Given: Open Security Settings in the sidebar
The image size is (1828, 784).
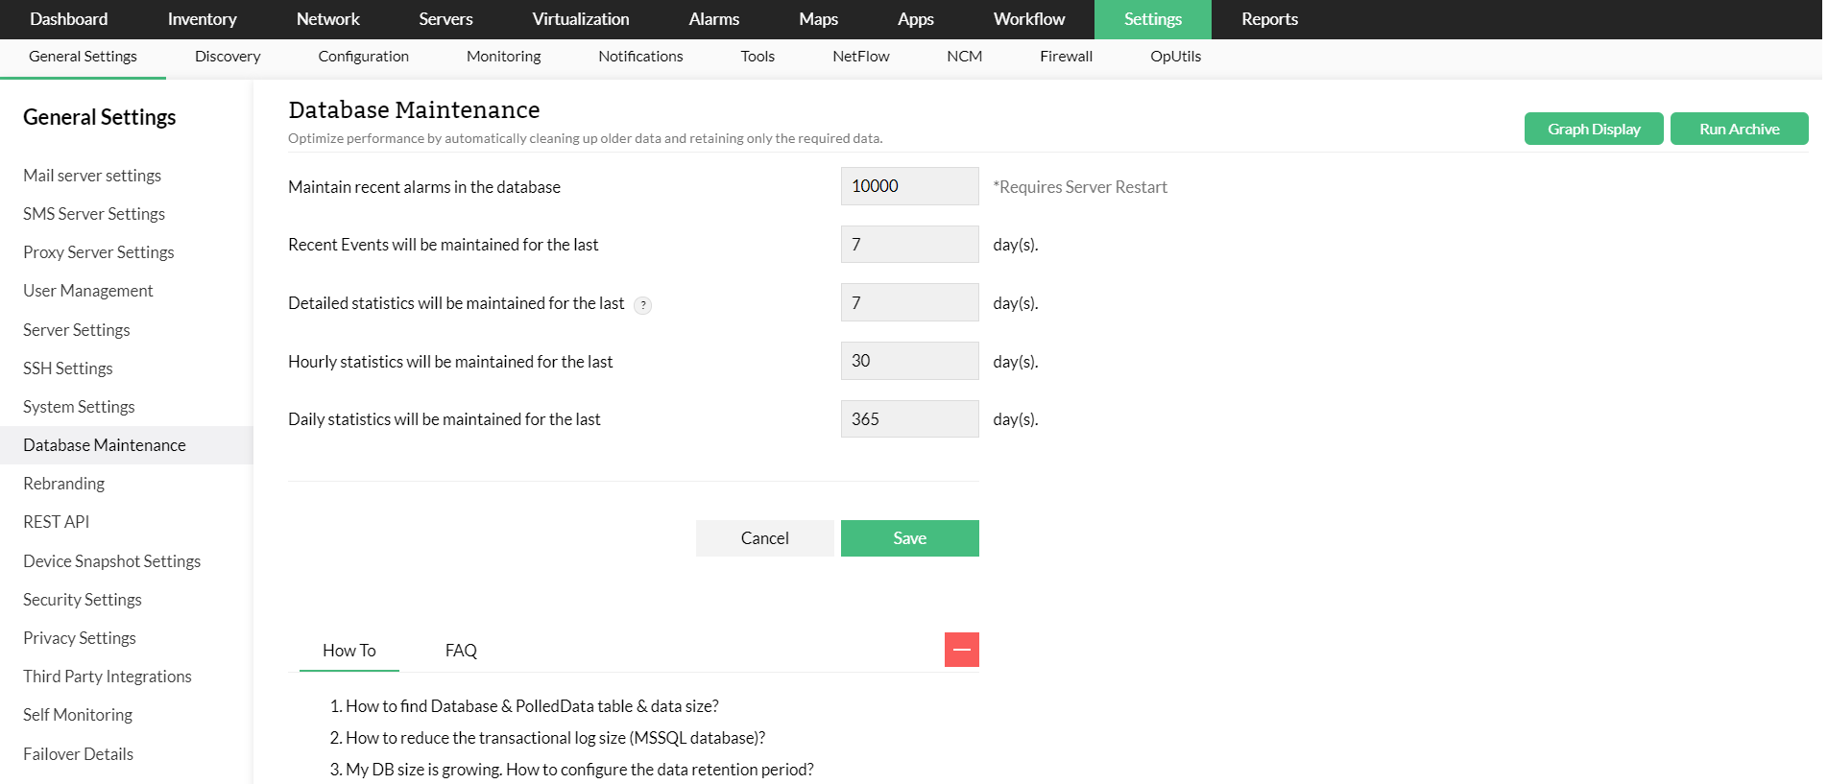Looking at the screenshot, I should click(83, 600).
